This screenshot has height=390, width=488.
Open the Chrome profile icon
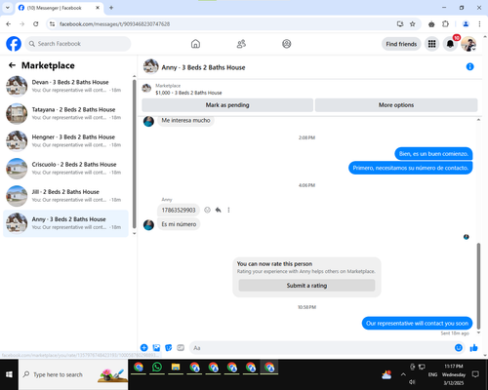pos(466,24)
